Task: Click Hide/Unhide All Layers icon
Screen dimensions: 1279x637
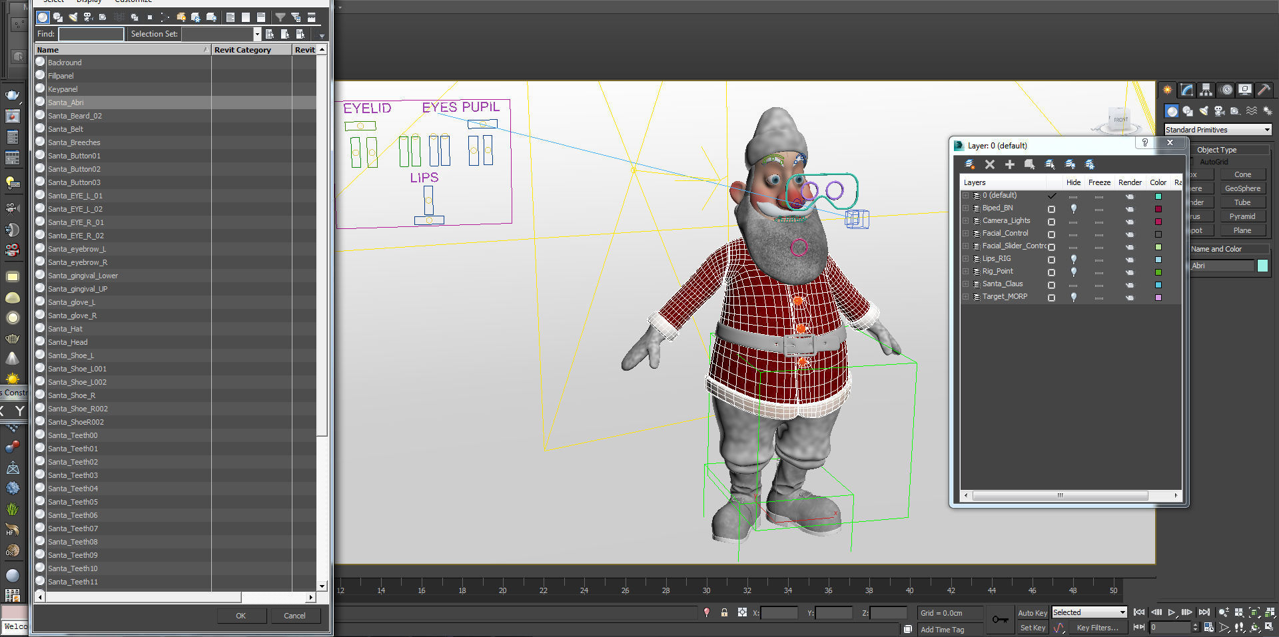Action: [1070, 164]
